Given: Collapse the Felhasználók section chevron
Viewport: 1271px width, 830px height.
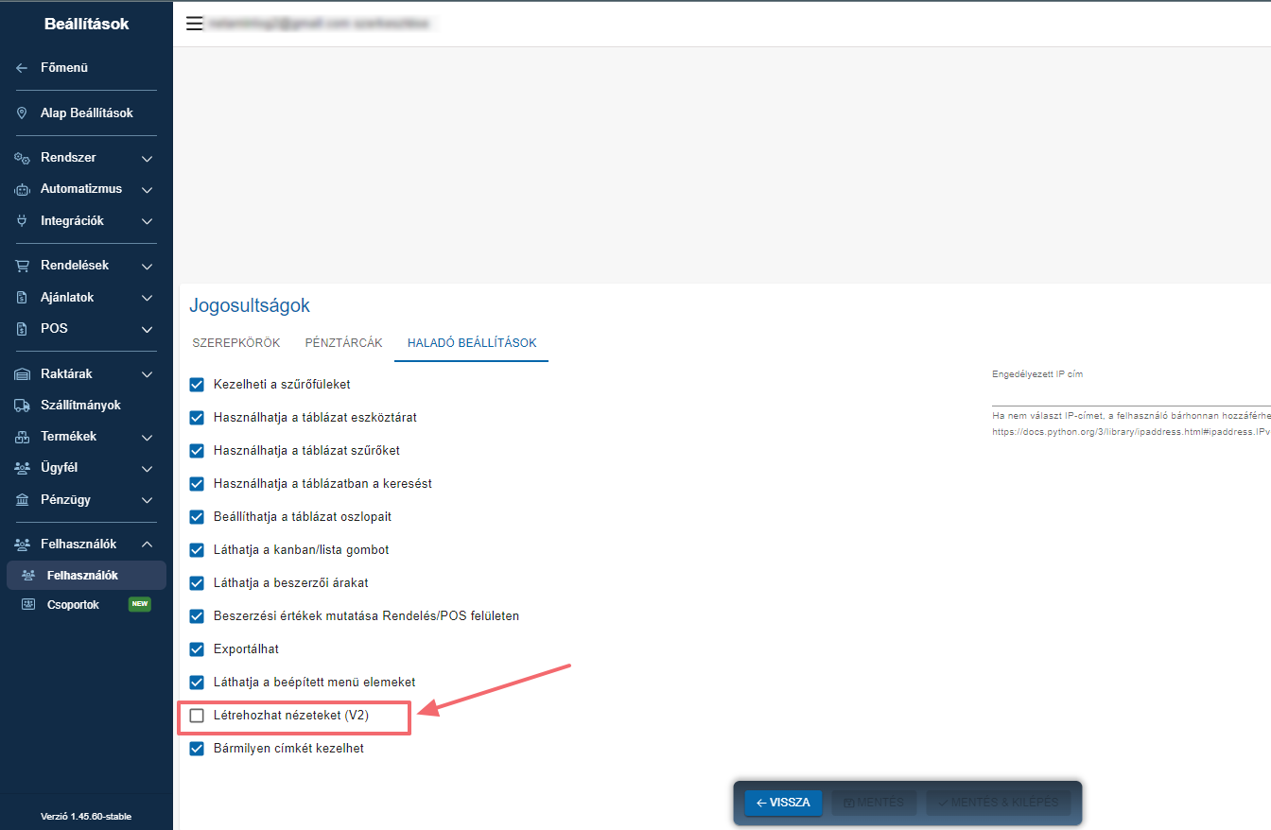Looking at the screenshot, I should point(147,545).
